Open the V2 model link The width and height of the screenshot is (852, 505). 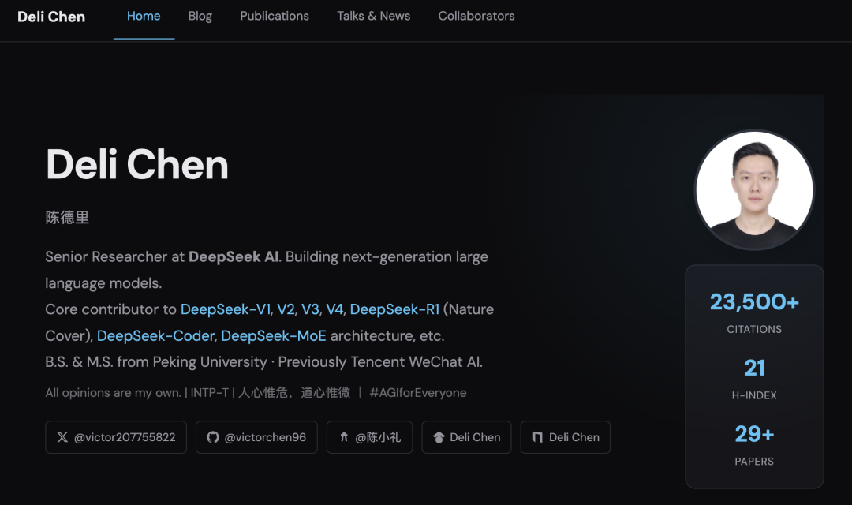click(286, 309)
